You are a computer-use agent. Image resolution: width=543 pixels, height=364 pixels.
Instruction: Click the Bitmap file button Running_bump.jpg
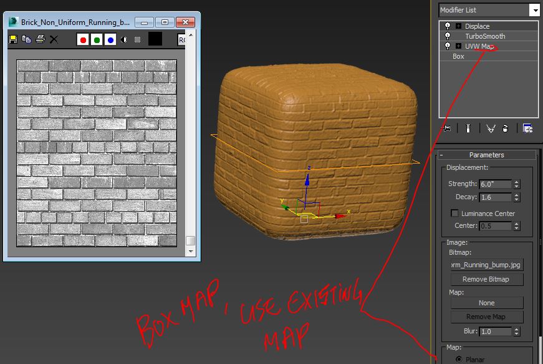(486, 265)
